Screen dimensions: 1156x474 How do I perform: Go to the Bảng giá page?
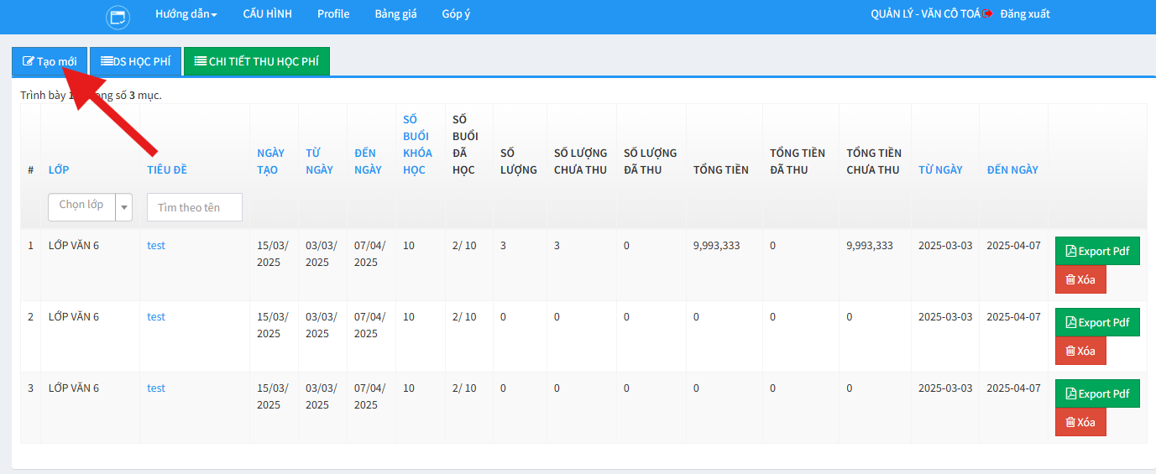(x=395, y=14)
